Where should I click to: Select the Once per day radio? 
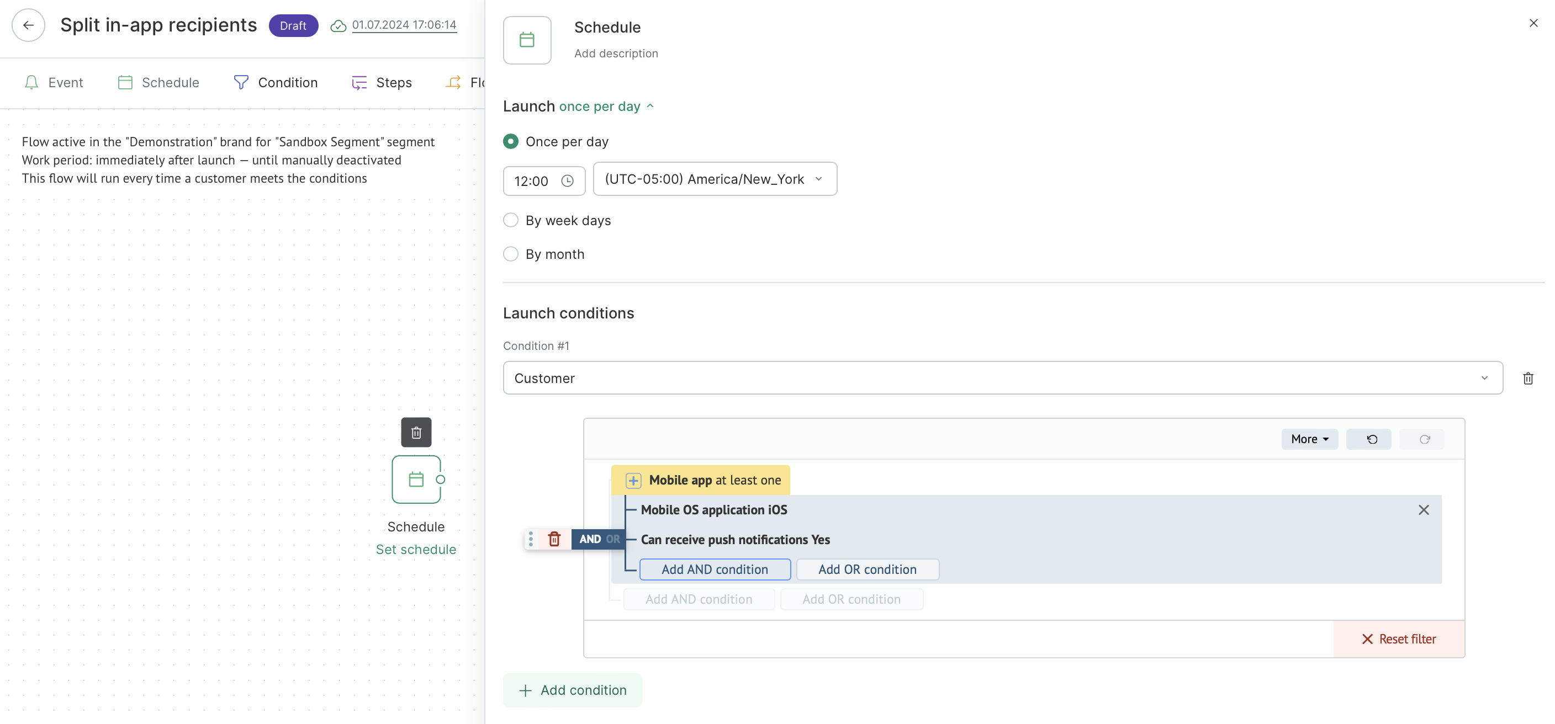511,141
